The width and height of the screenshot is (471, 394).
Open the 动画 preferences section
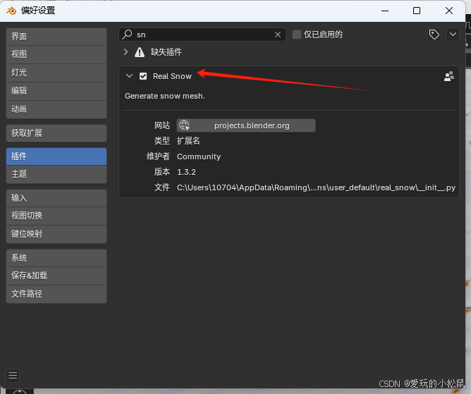(56, 109)
